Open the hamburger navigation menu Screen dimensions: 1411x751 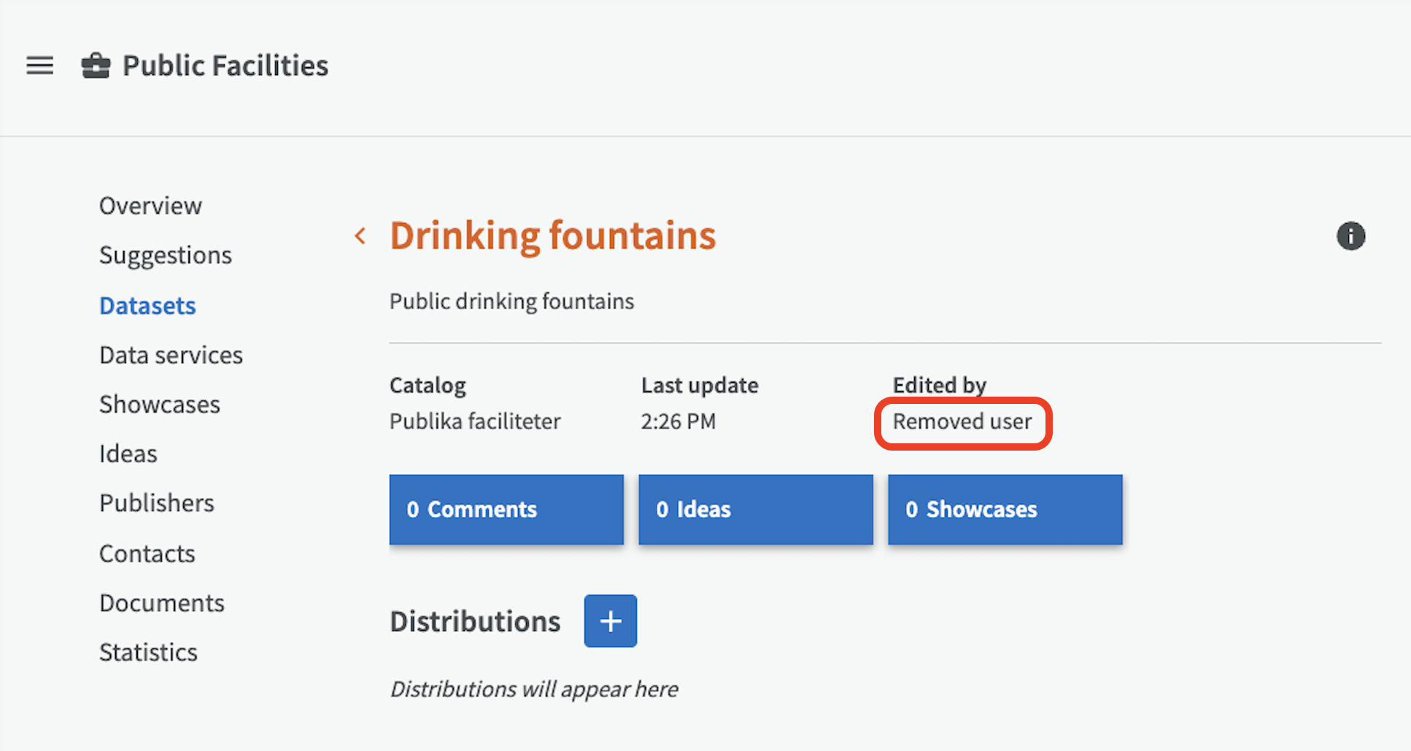[x=40, y=66]
